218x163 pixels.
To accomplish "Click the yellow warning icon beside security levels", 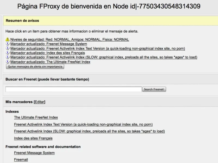I will [x=8, y=39].
